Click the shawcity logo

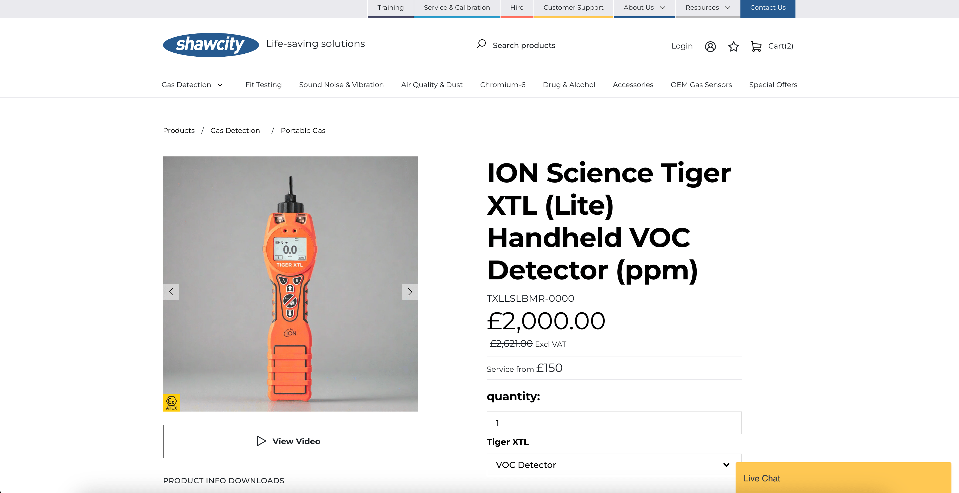[x=211, y=45]
